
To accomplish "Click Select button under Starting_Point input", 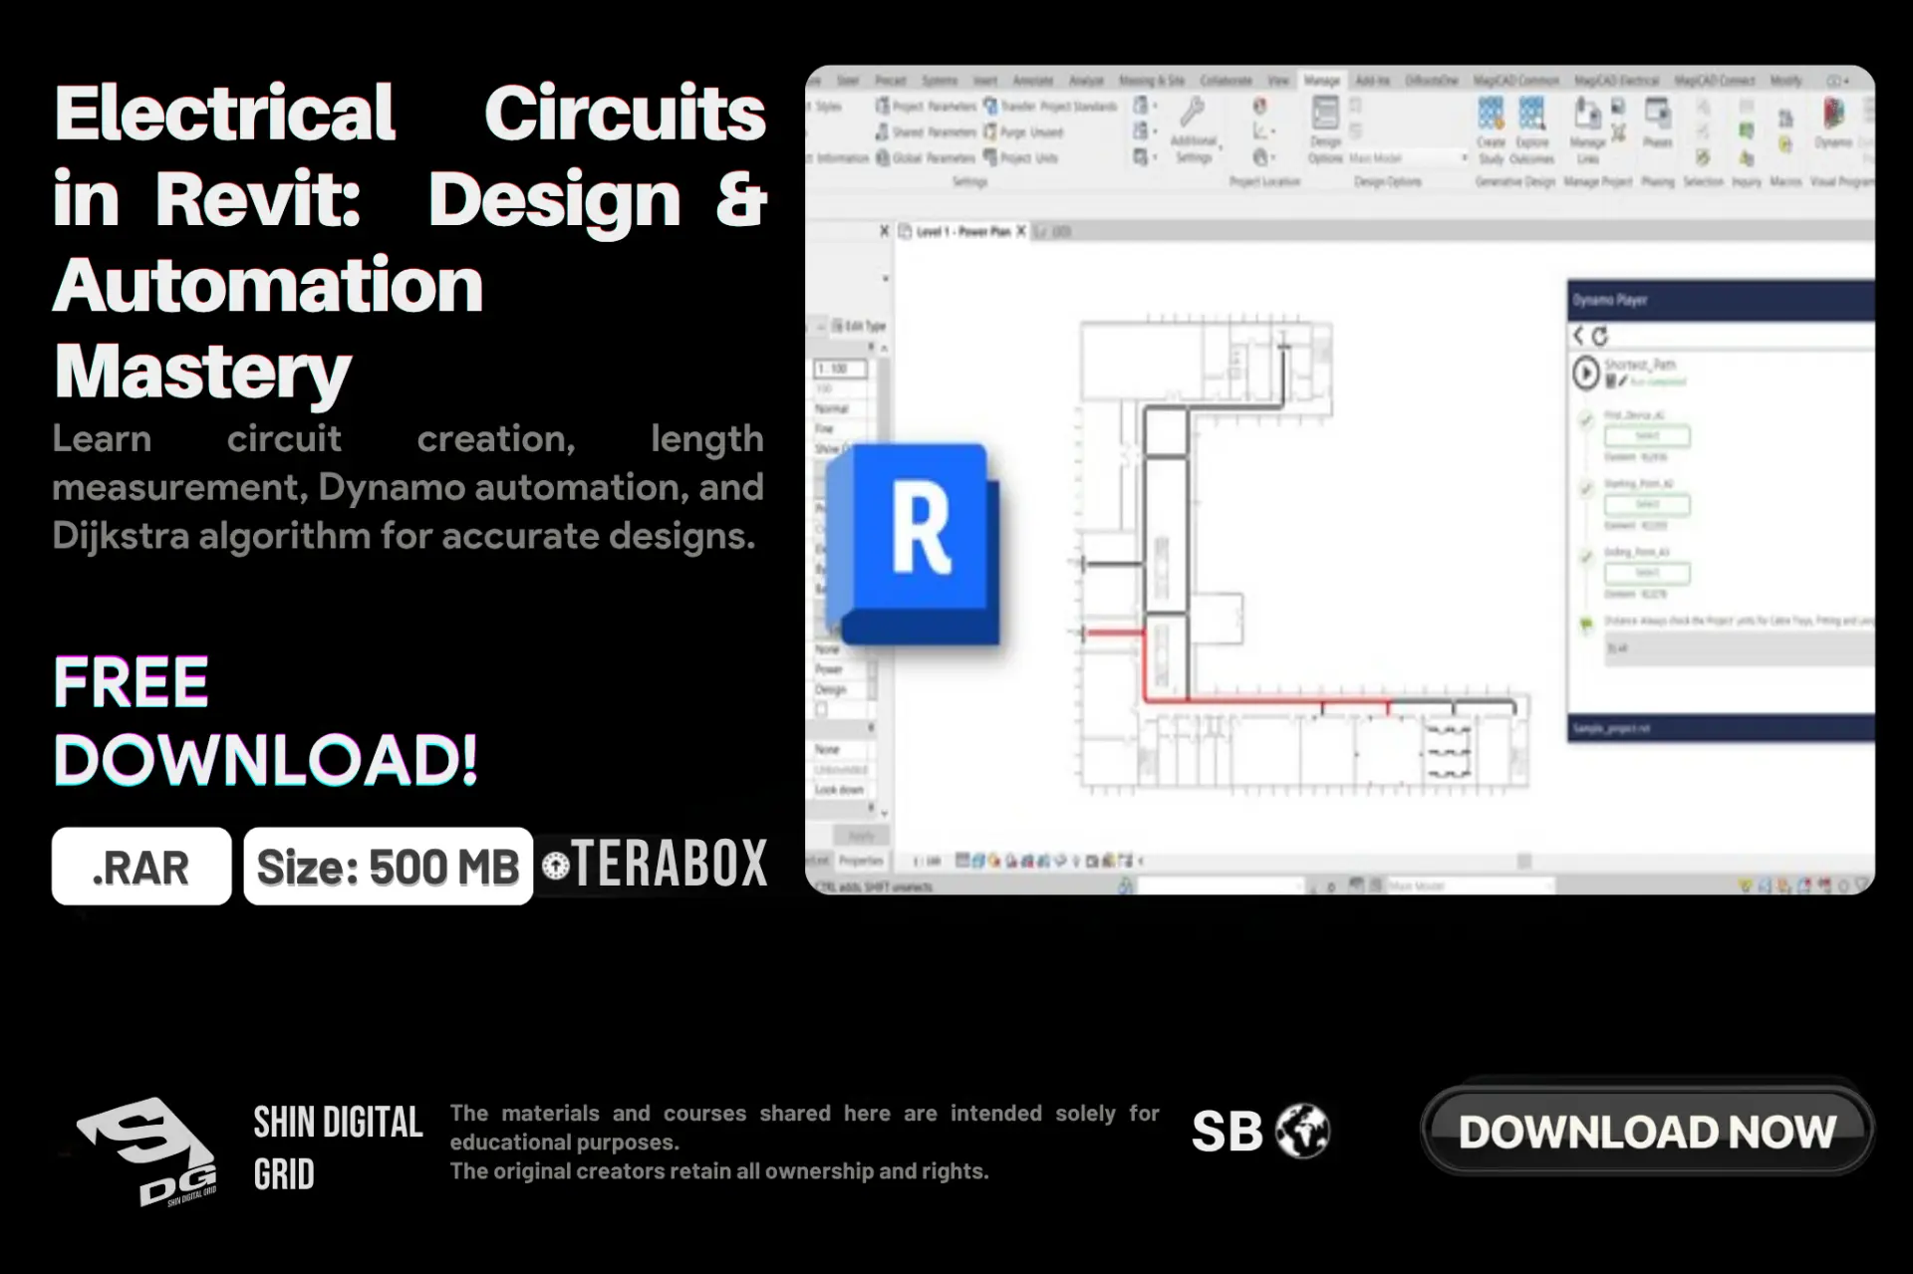I will click(1646, 505).
